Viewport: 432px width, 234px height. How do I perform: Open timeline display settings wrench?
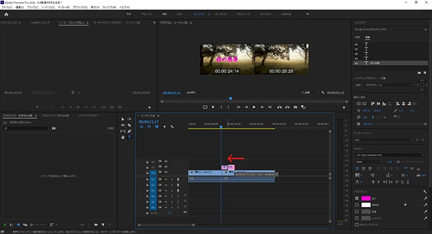point(172,127)
